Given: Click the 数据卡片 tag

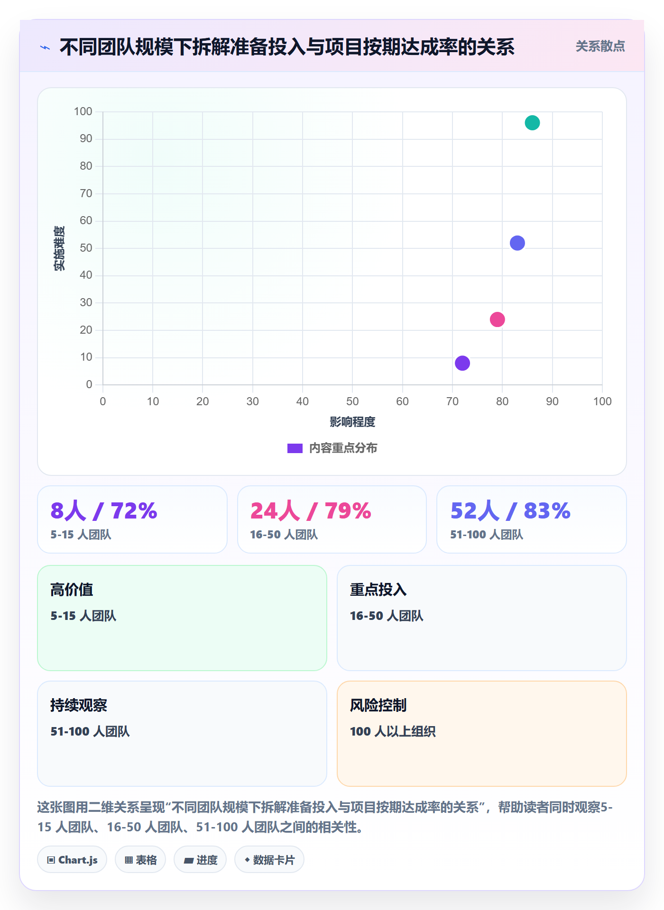Looking at the screenshot, I should tap(269, 860).
